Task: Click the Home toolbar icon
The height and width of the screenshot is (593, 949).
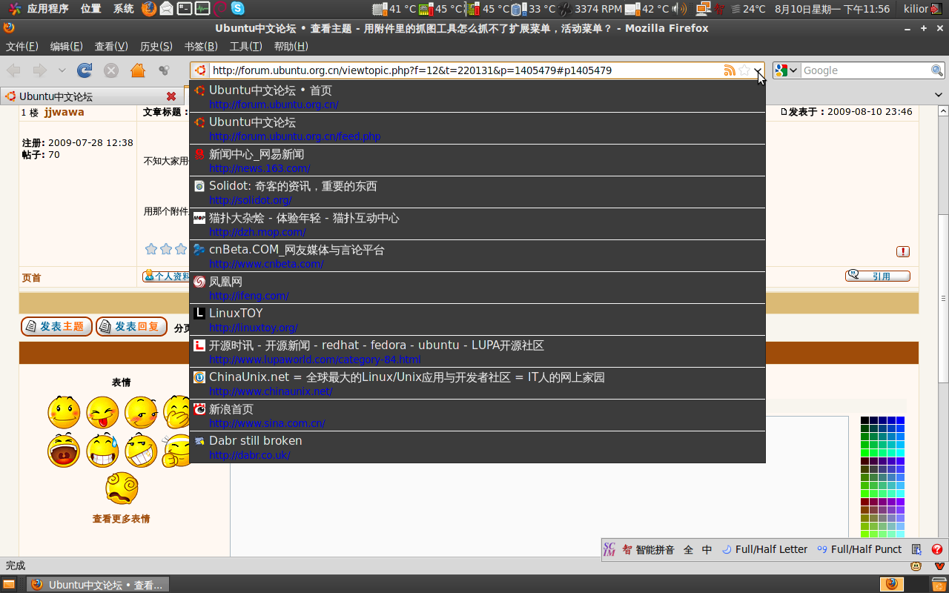Action: [138, 70]
